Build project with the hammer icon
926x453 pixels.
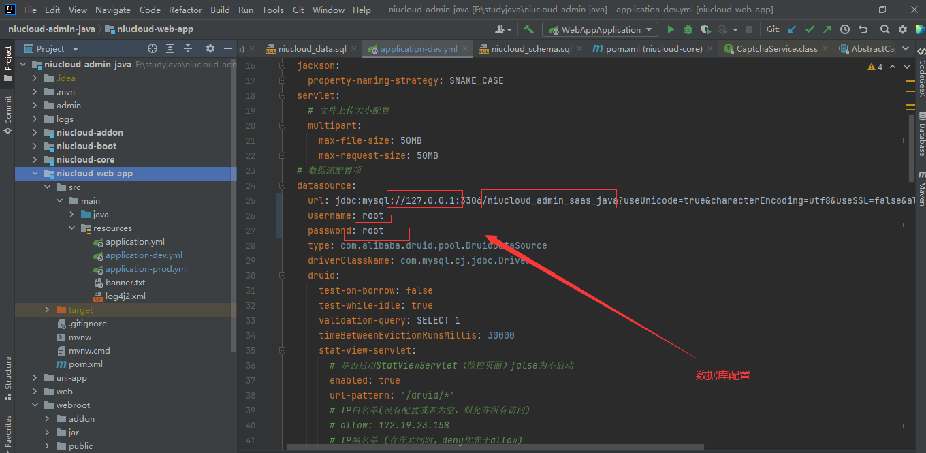click(529, 29)
